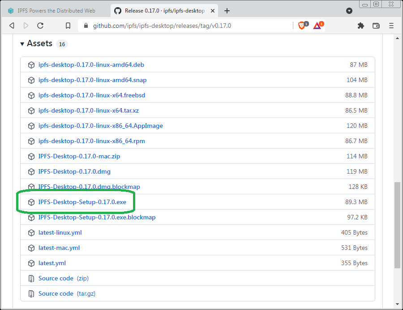Download IPFS-Desktop-0.17.0.dmg.blockmap

(89, 187)
